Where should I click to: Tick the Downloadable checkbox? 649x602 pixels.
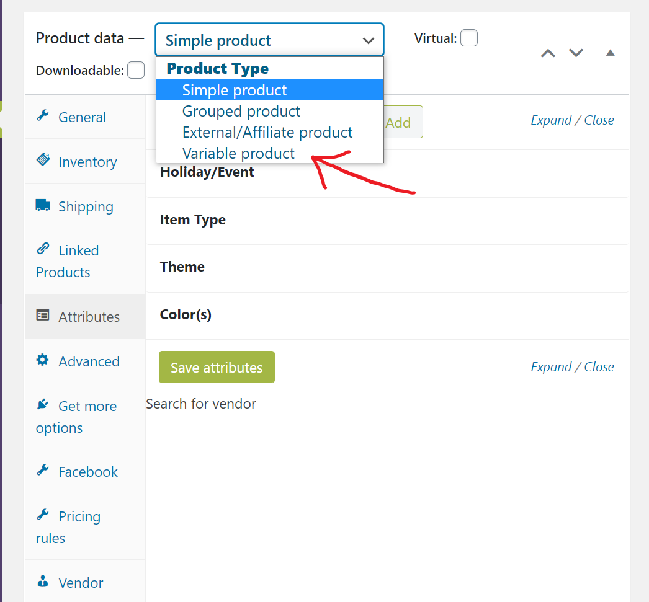click(136, 70)
